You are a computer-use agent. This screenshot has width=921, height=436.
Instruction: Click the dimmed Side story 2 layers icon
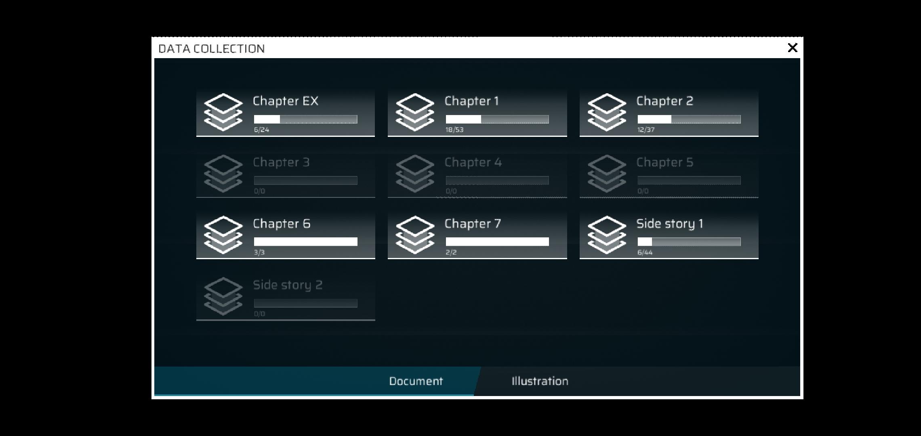(223, 296)
